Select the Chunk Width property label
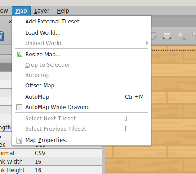196x174 pixels. tap(11, 162)
